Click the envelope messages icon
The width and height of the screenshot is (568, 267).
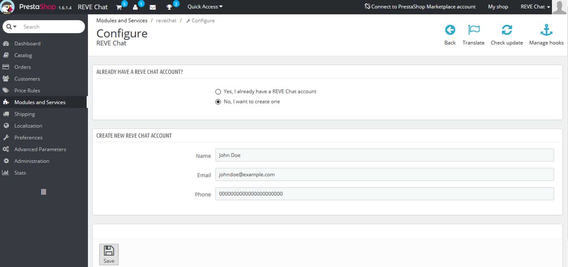click(153, 7)
